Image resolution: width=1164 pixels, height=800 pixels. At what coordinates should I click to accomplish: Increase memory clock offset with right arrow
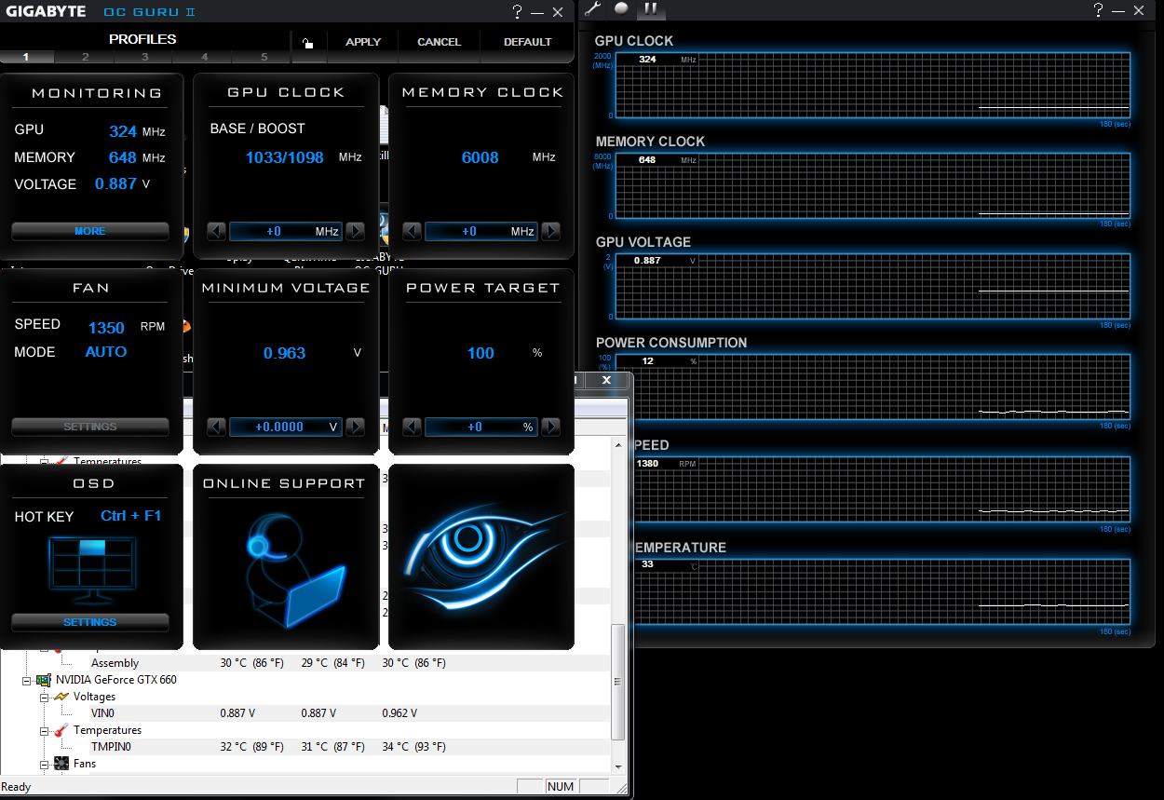(x=550, y=231)
